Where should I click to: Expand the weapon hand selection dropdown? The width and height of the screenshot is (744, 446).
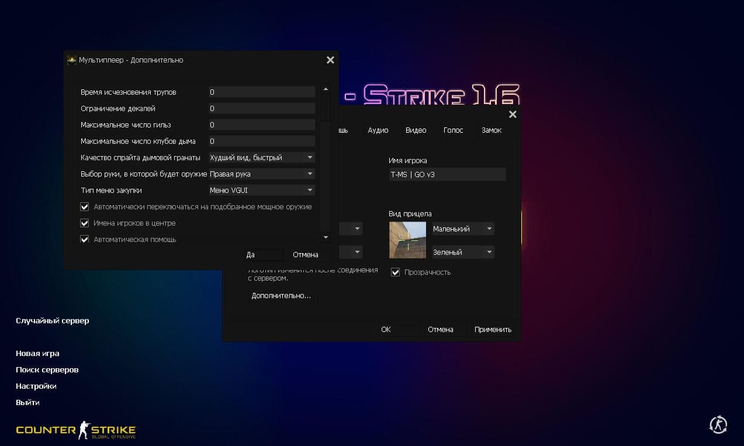[262, 174]
